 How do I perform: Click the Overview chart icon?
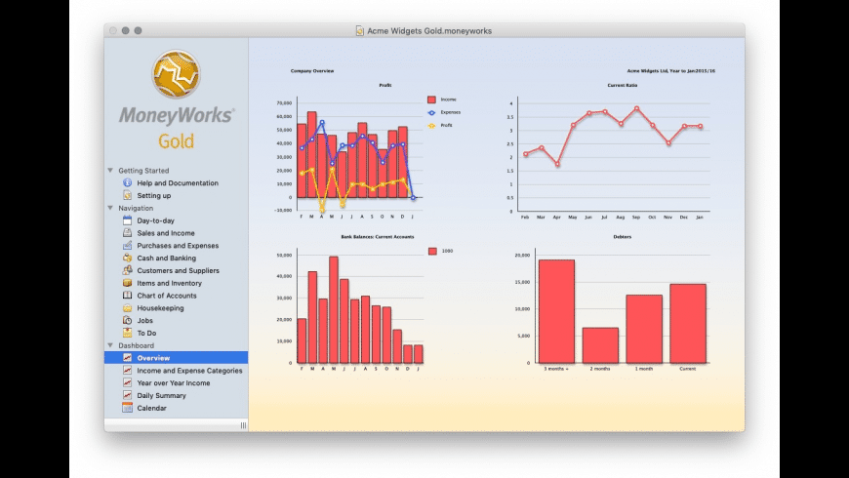point(127,358)
